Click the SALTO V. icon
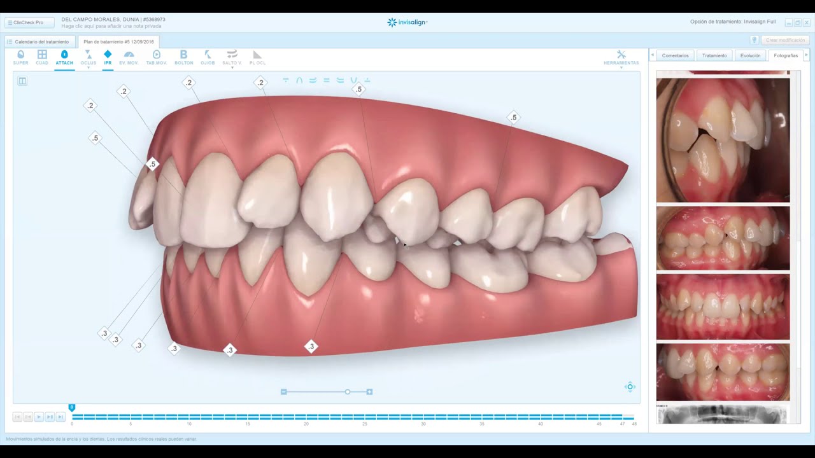The height and width of the screenshot is (458, 815). tap(232, 55)
